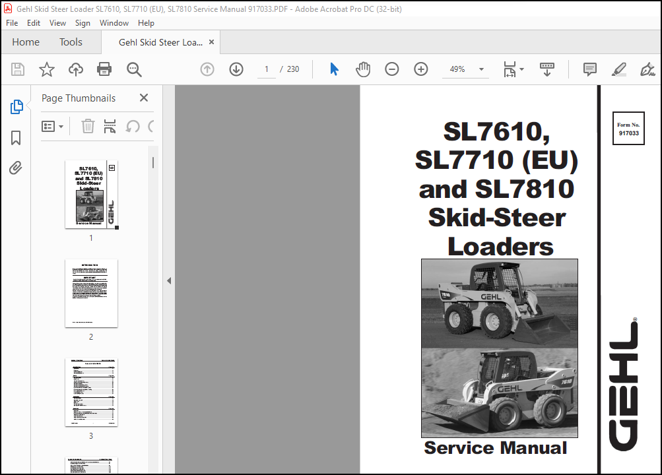The height and width of the screenshot is (475, 662).
Task: Click the SL7610, title line
Action: click(496, 132)
